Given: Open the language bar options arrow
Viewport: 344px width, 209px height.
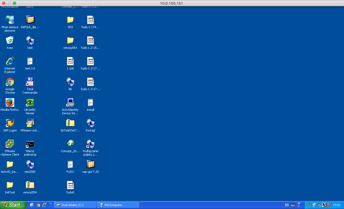Looking at the screenshot, I should point(299,207).
